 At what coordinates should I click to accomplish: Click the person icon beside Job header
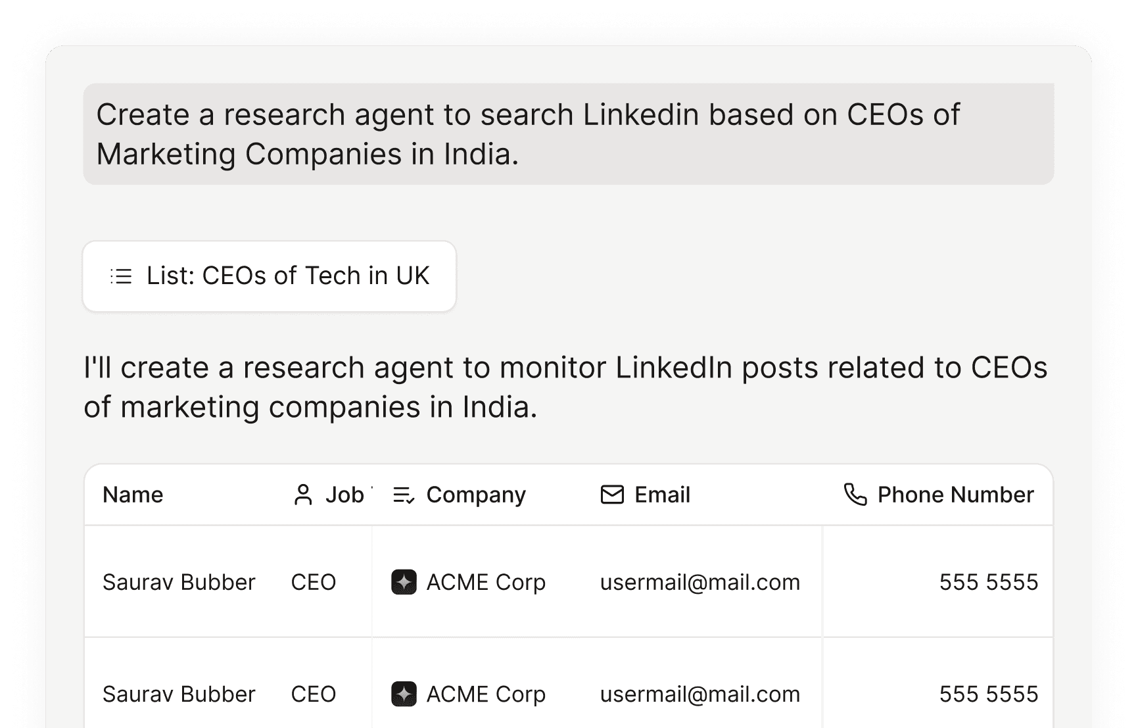(303, 495)
